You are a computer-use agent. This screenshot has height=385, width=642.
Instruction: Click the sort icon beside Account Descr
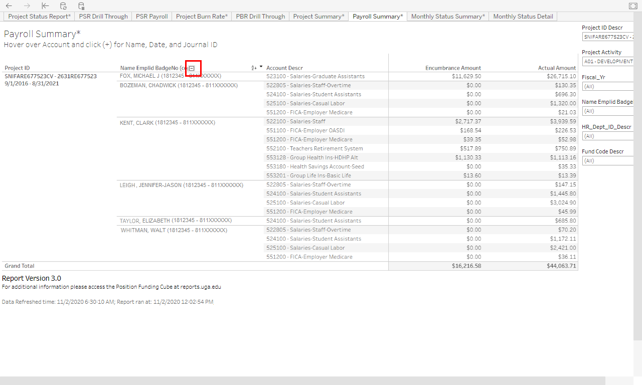coord(254,68)
